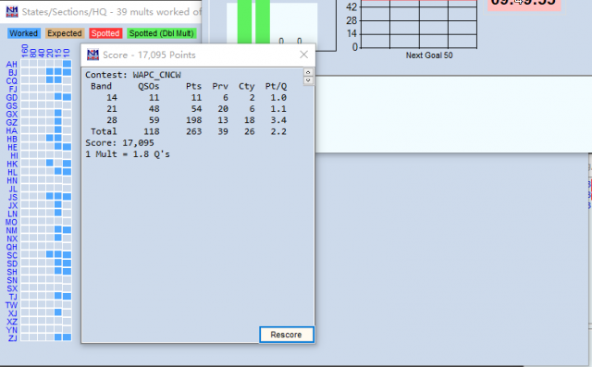This screenshot has width=592, height=367.
Task: Select the HB multiplier row label
Action: coord(12,139)
